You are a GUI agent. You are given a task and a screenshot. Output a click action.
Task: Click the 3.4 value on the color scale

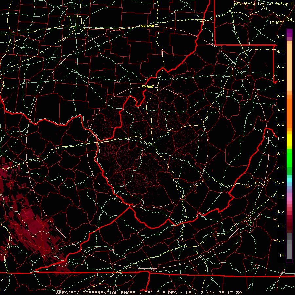click(280, 153)
